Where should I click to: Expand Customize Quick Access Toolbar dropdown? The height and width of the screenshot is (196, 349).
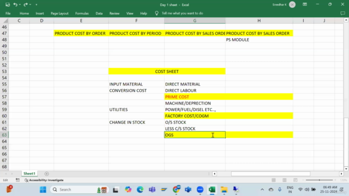(37, 5)
